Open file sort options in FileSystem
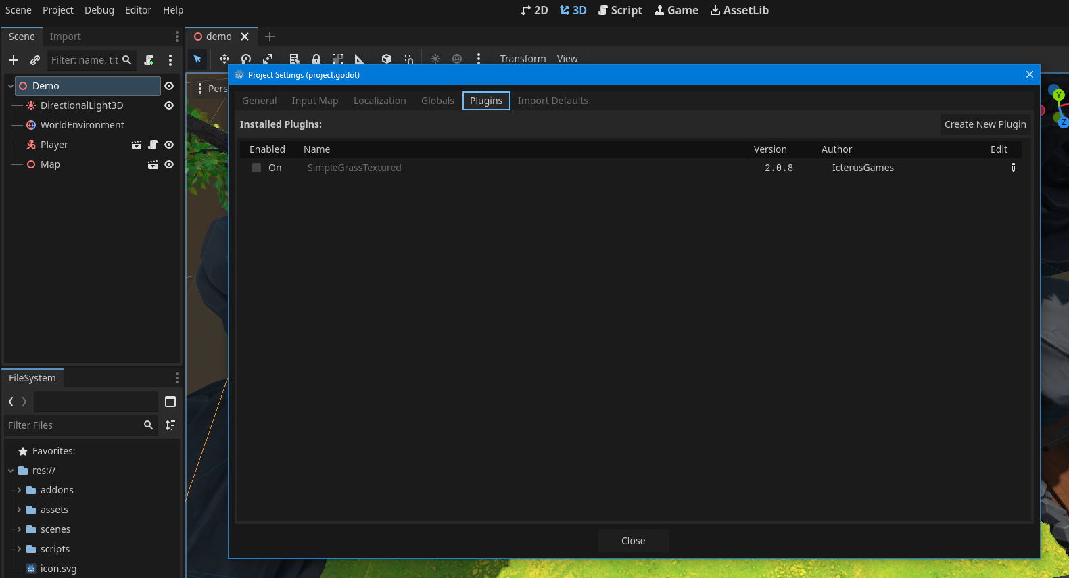The width and height of the screenshot is (1069, 578). click(170, 425)
